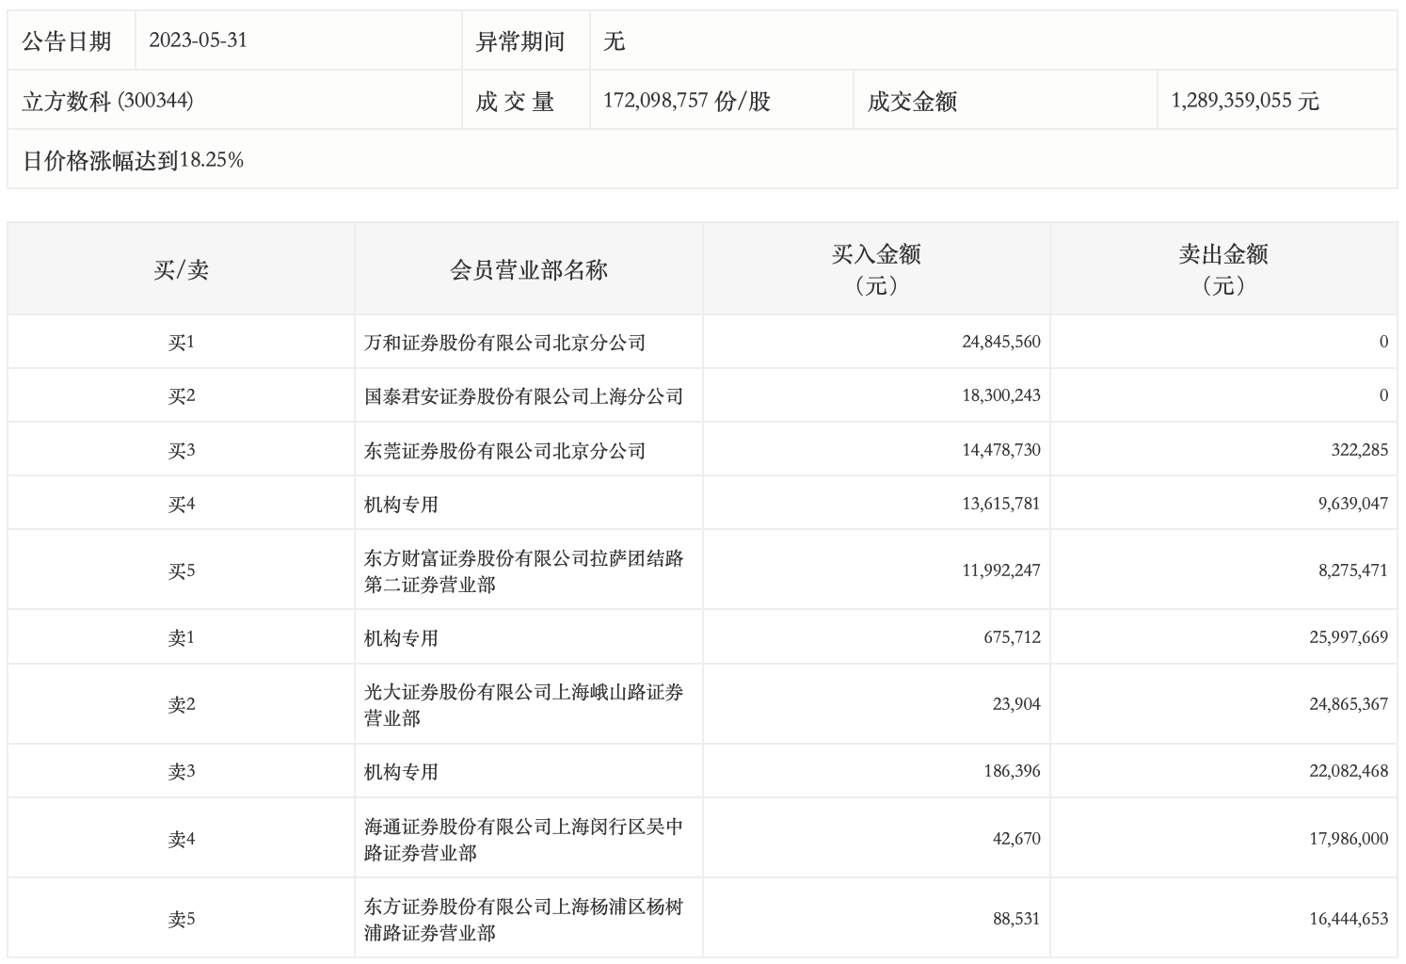The image size is (1406, 964).
Task: Click the 卖1 row label
Action: [181, 638]
